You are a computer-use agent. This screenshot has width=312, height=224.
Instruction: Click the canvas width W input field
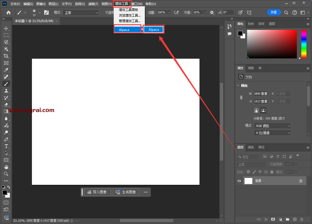tap(261, 94)
